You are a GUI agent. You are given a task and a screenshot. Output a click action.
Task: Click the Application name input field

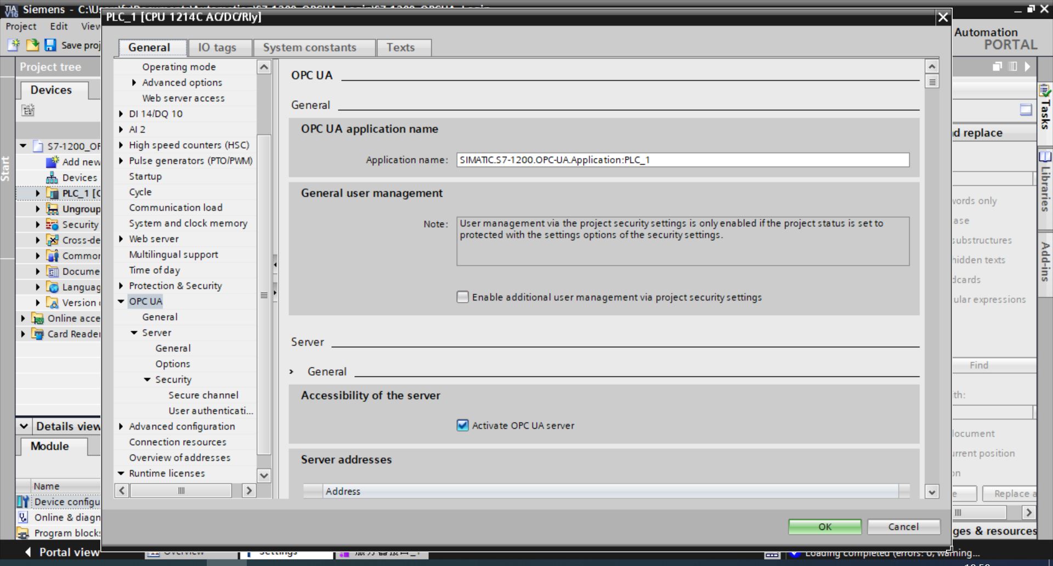point(682,160)
